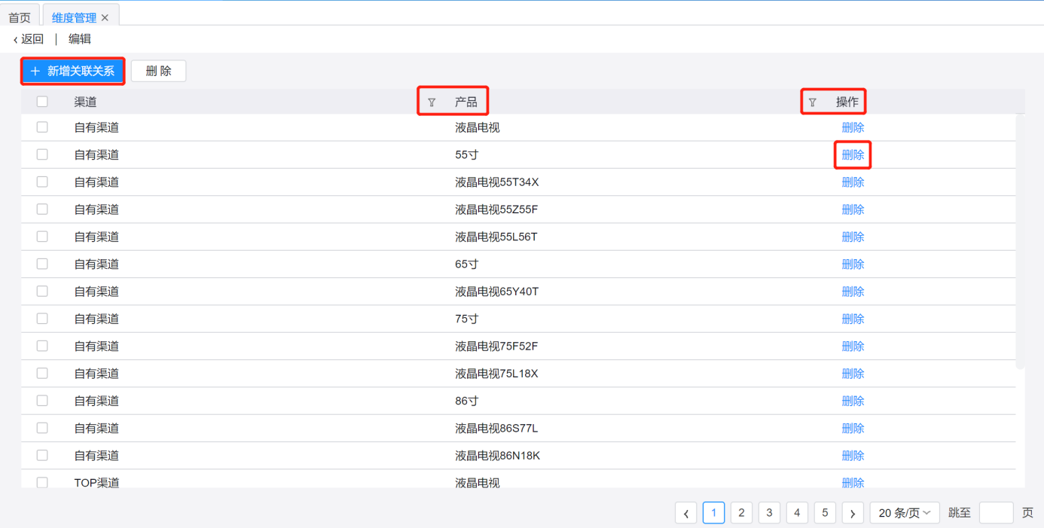Delete the 液晶电视65Y40T row via 删除 link
The width and height of the screenshot is (1044, 528).
coord(853,291)
